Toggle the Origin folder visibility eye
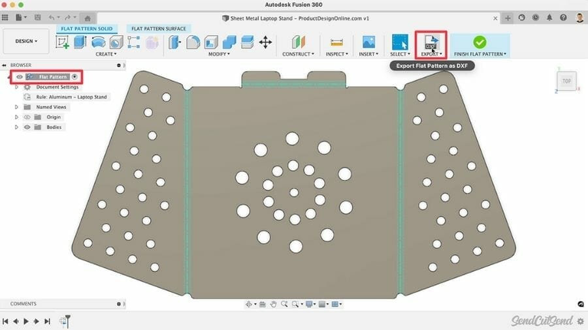Screen dimensions: 588x330 point(27,117)
